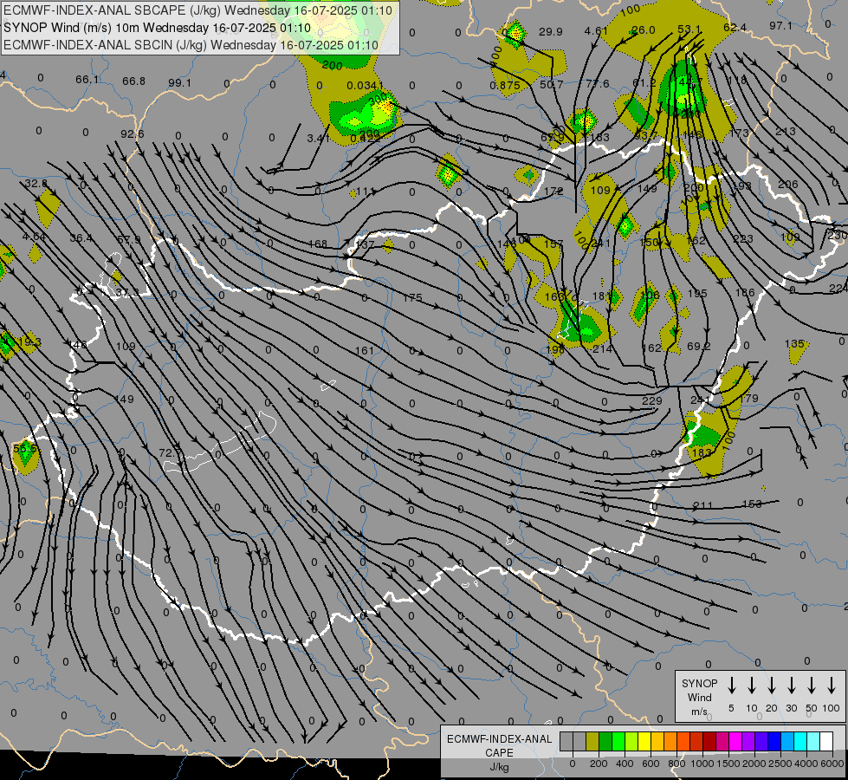
Task: Click the map value '66.1'
Action: click(87, 80)
